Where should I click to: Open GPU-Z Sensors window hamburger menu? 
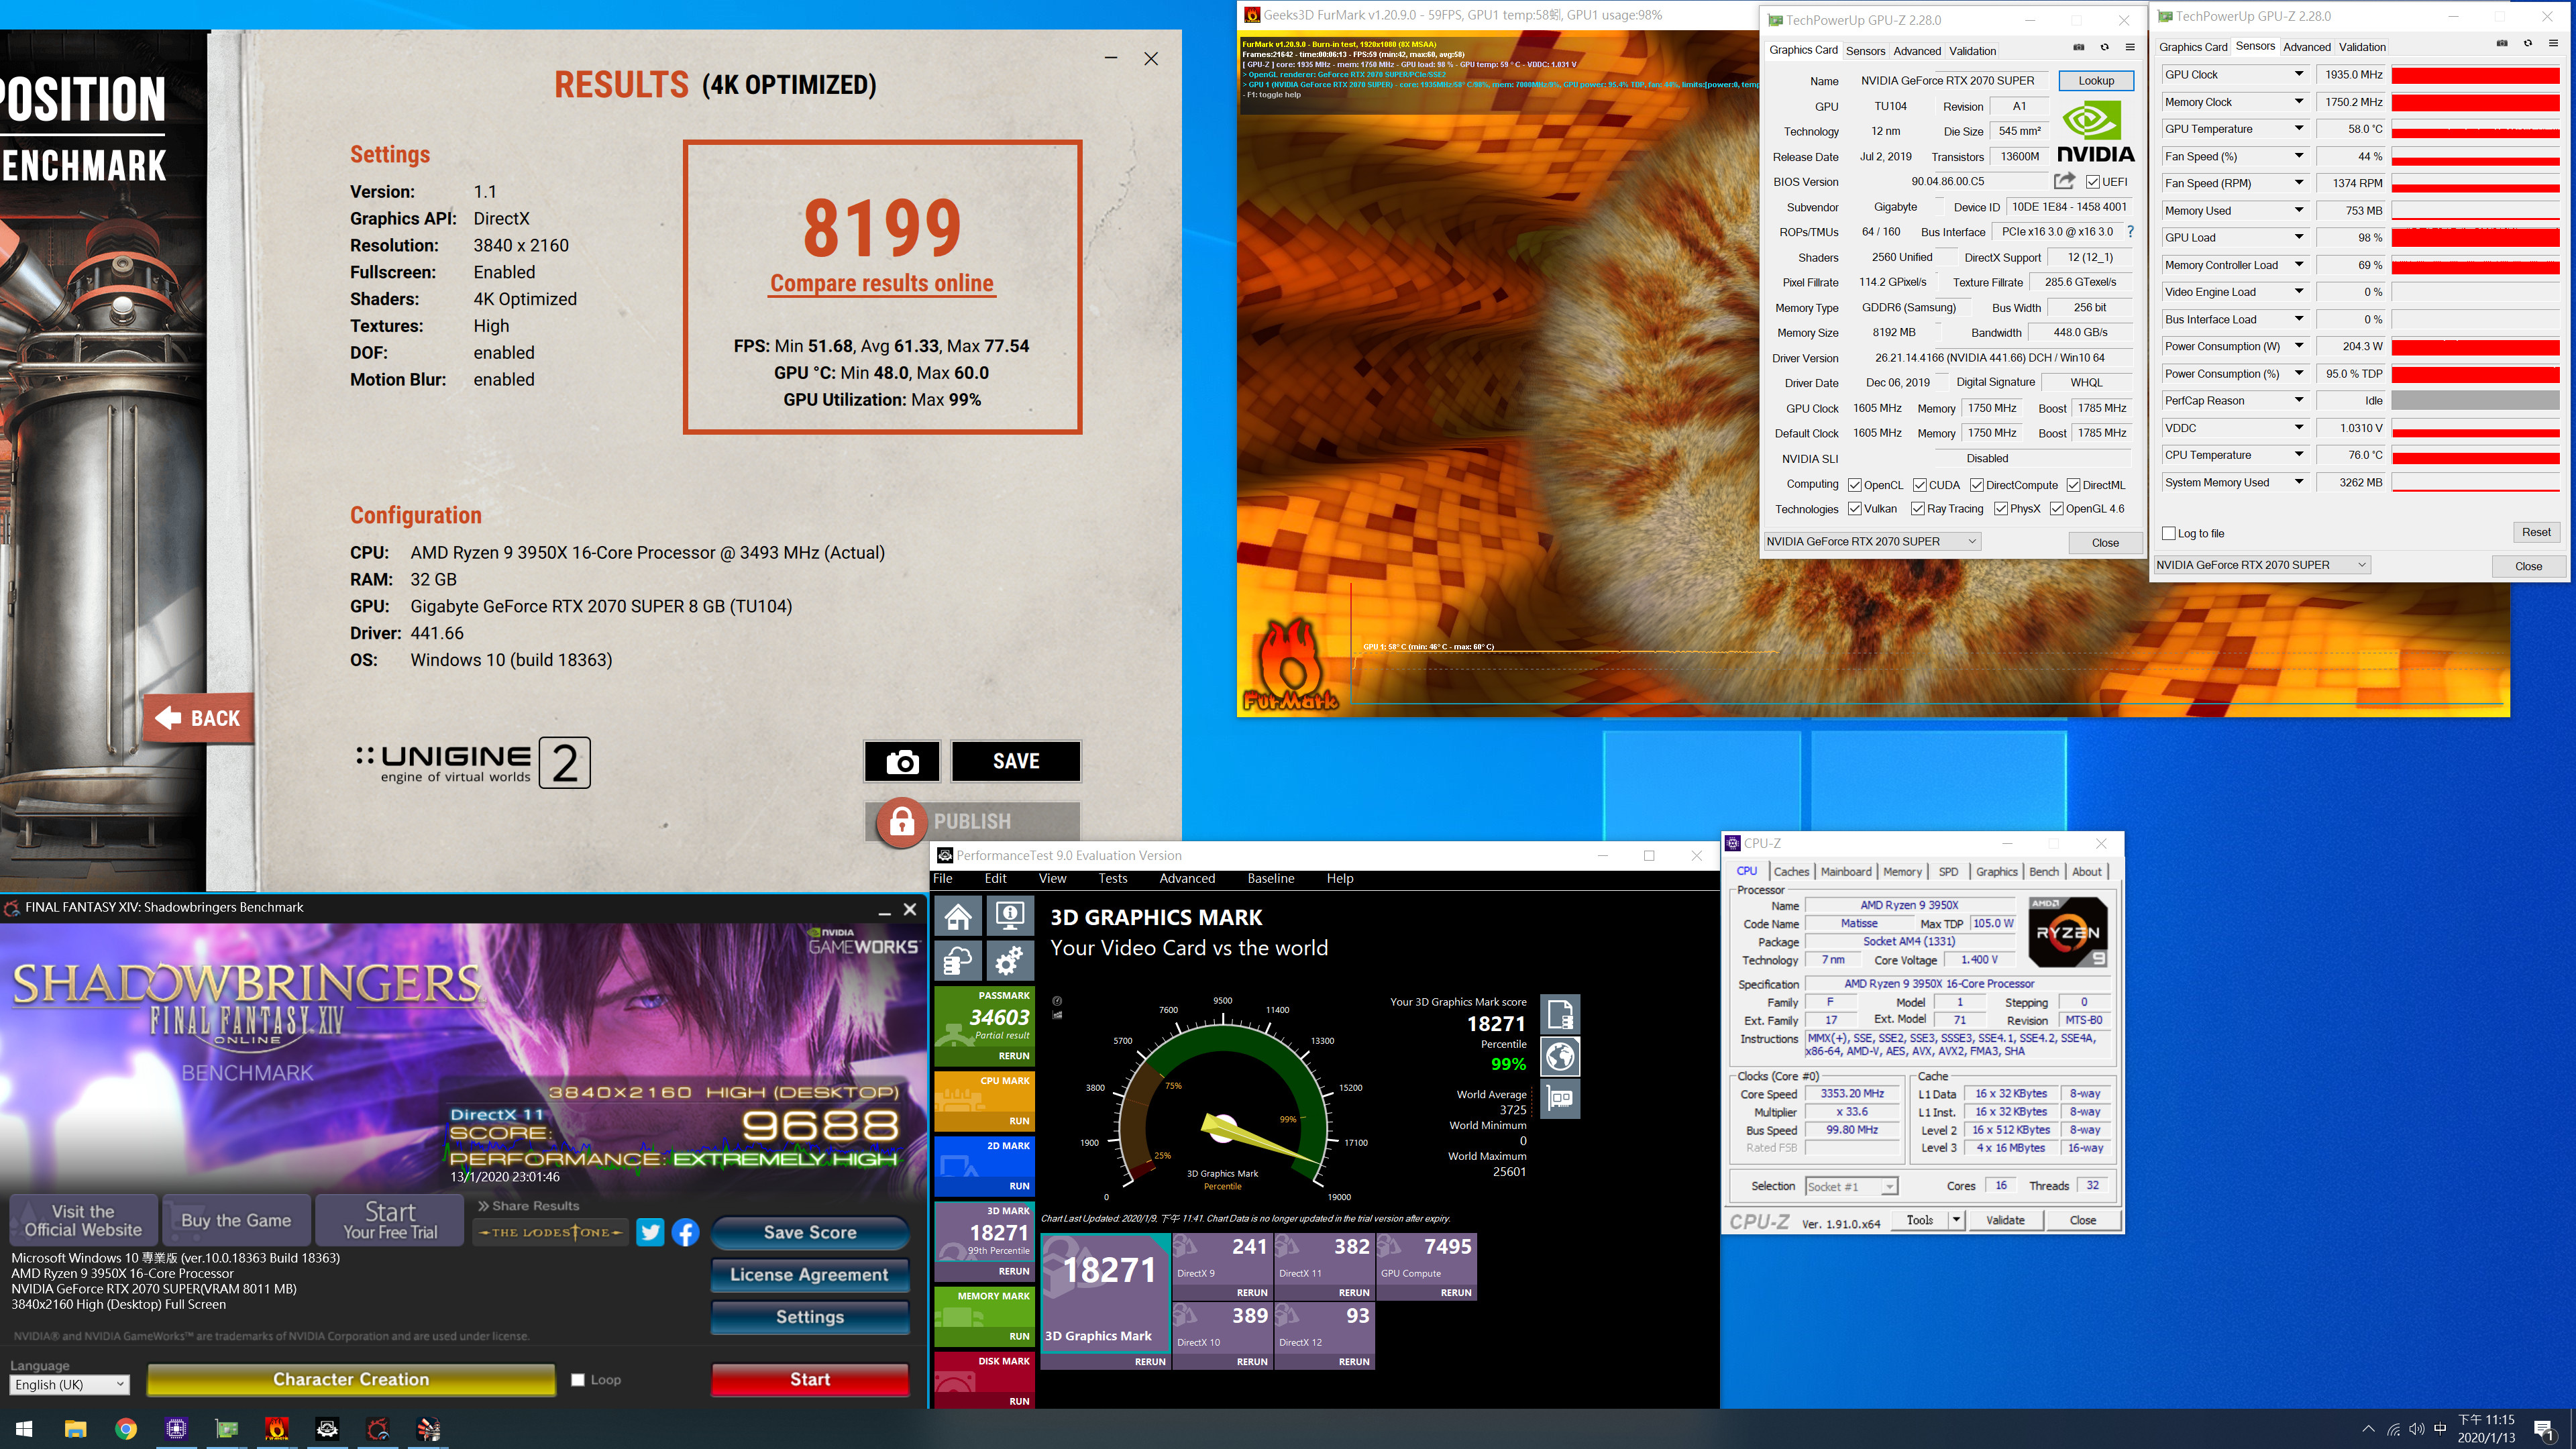pyautogui.click(x=2553, y=43)
